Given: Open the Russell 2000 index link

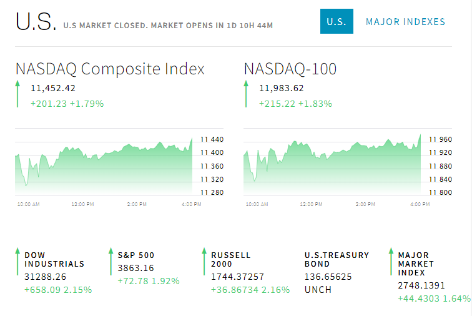Looking at the screenshot, I should [x=231, y=259].
